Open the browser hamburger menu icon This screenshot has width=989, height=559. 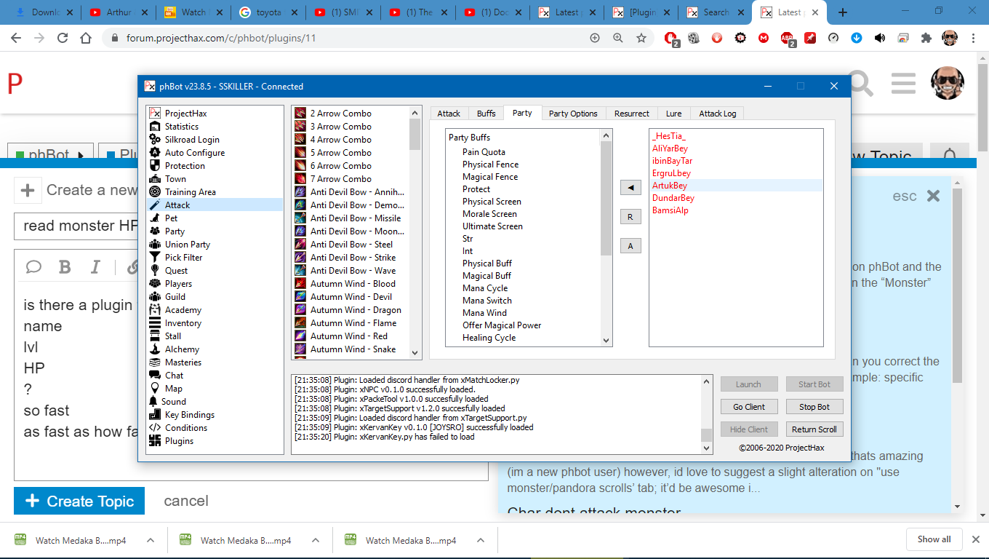point(903,84)
